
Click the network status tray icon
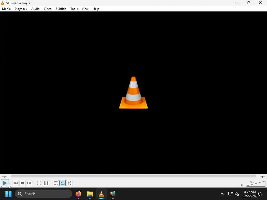click(x=230, y=194)
